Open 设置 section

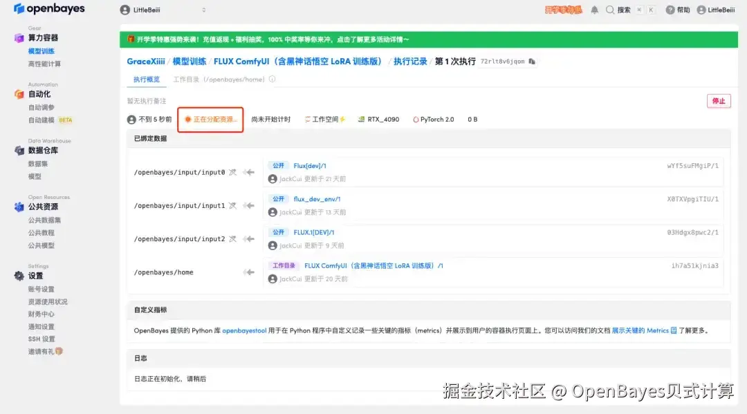35,276
